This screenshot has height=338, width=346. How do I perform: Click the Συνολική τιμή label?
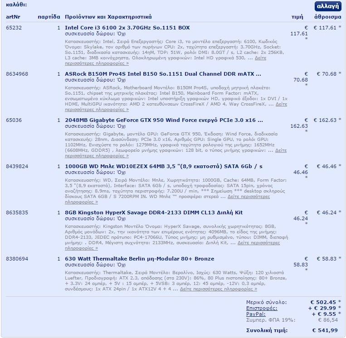267,330
